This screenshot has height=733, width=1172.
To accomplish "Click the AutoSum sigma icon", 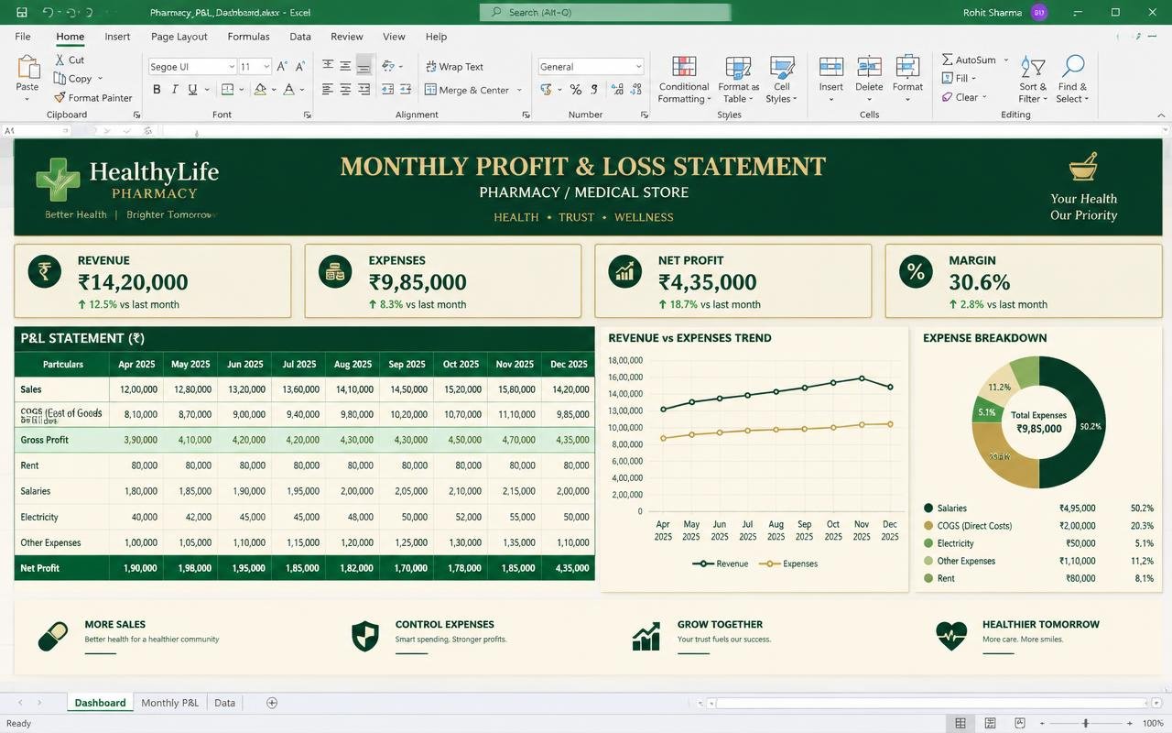I will click(948, 60).
